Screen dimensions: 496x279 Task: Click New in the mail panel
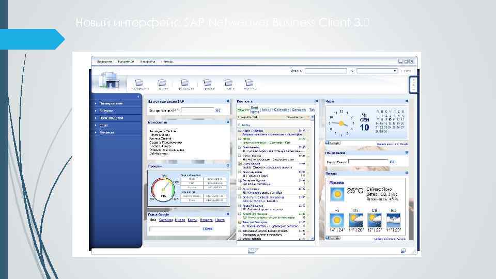pyautogui.click(x=241, y=110)
